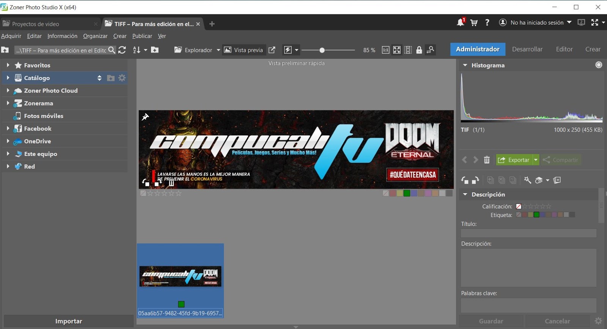The image size is (607, 329).
Task: Expand the Catálogo tree node
Action: (x=8, y=78)
